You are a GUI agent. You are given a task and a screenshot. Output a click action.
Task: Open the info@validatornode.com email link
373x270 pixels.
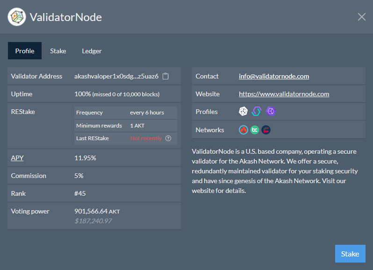(x=274, y=76)
